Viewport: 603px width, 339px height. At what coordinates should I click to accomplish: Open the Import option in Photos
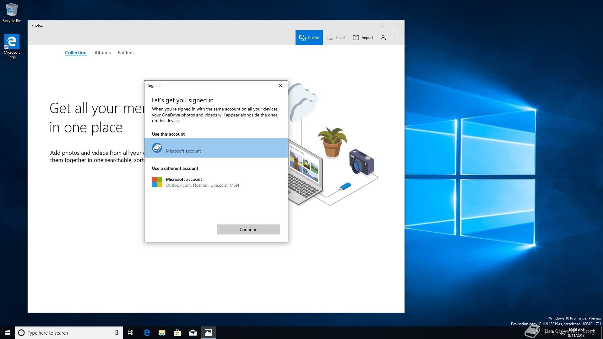363,38
